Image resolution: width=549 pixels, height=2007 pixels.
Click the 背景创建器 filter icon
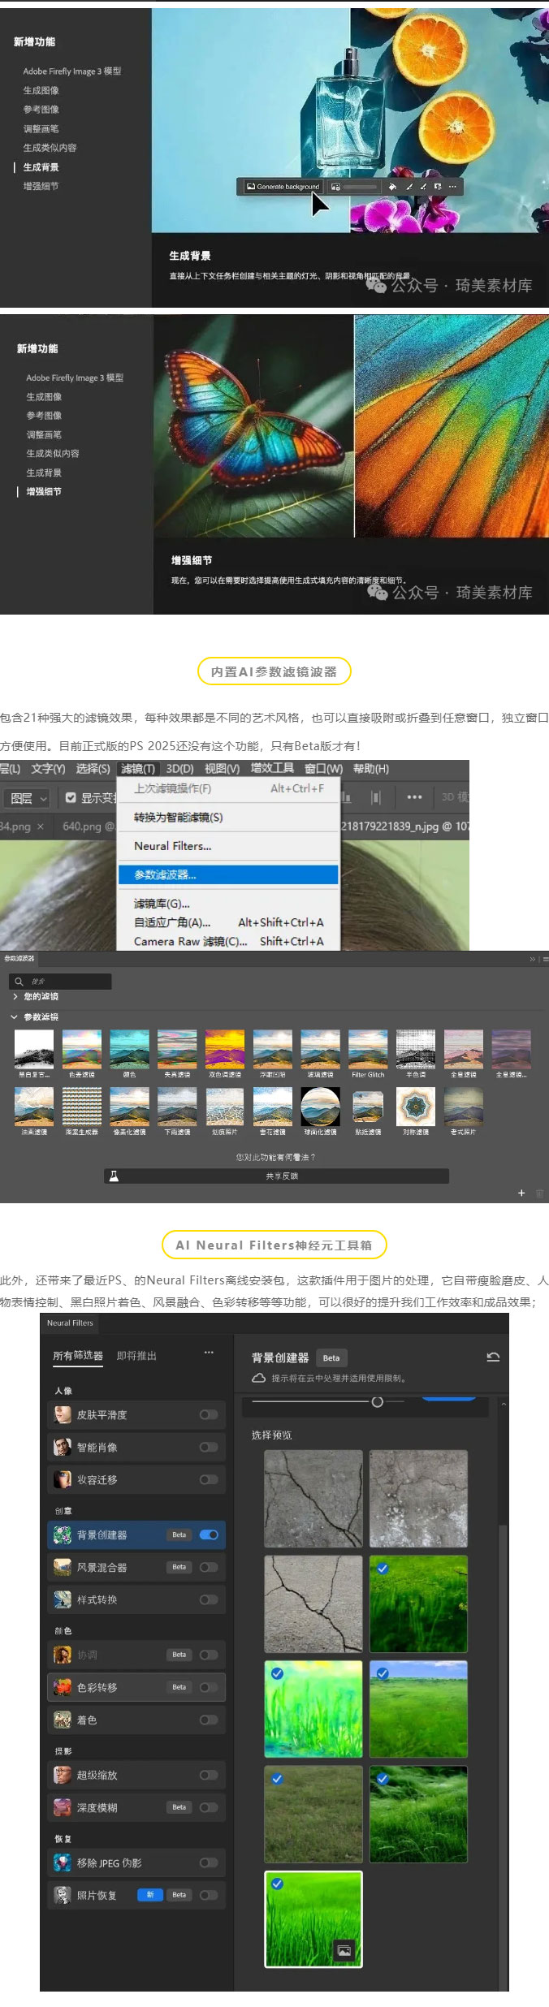pyautogui.click(x=63, y=1534)
